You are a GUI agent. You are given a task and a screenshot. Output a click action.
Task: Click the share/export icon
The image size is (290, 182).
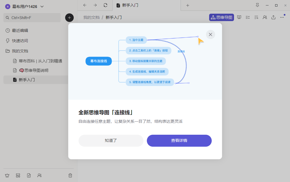pyautogui.click(x=273, y=17)
